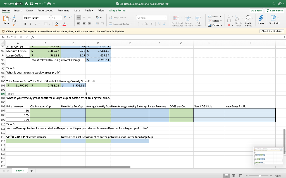
Task: Toggle italic formatting
Action: [30, 24]
